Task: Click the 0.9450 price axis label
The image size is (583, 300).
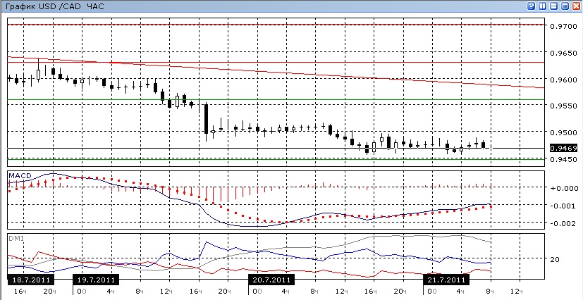Action: [x=563, y=159]
